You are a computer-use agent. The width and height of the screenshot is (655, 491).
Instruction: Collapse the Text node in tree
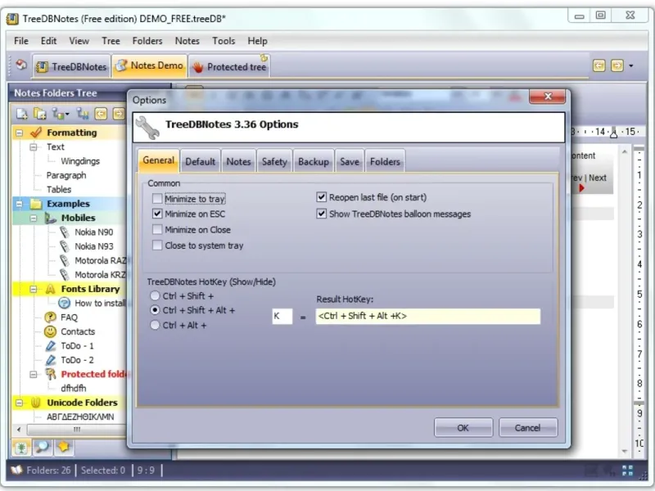point(33,147)
